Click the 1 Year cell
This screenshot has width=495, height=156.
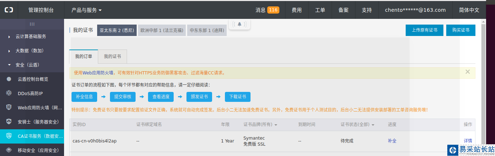(227, 141)
